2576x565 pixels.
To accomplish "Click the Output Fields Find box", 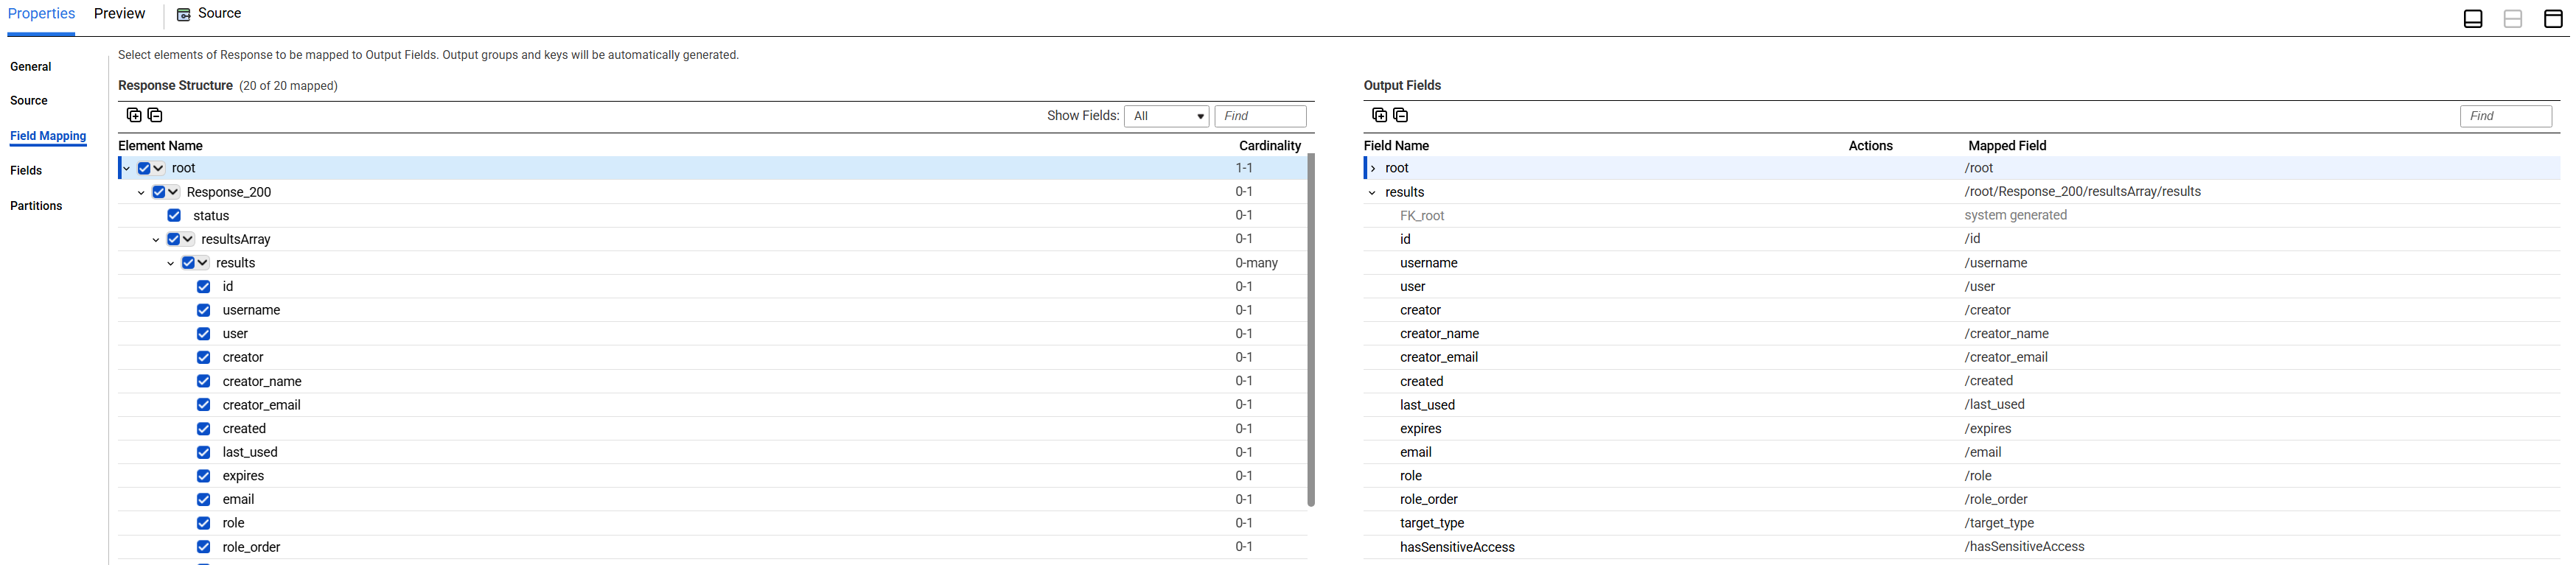I will (x=2506, y=116).
